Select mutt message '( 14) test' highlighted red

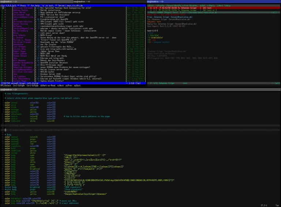(x=214, y=8)
